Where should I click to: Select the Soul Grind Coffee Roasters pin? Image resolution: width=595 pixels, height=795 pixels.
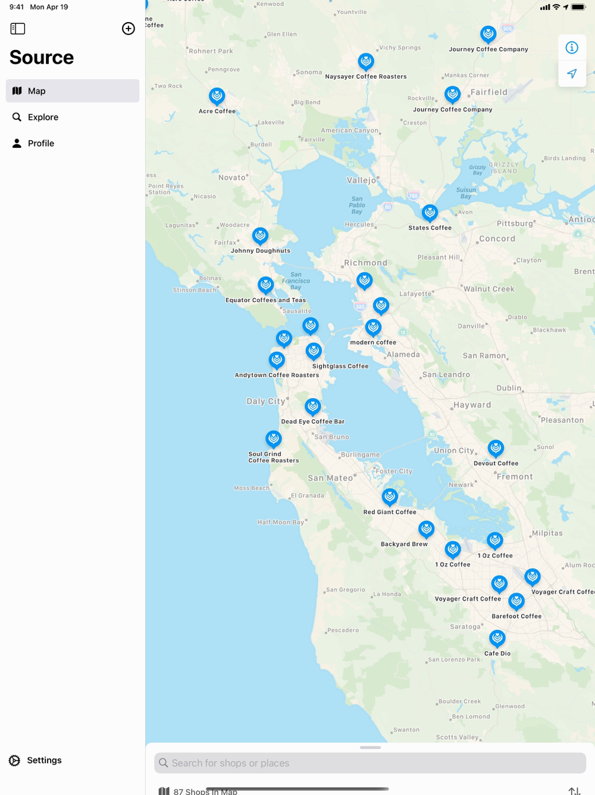(x=273, y=439)
